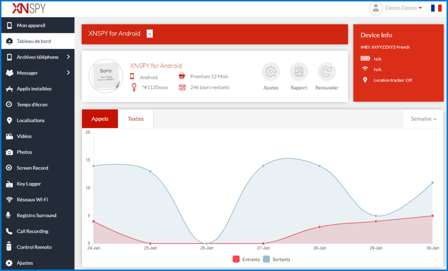Click the Vidéos camcorder icon

click(x=10, y=136)
